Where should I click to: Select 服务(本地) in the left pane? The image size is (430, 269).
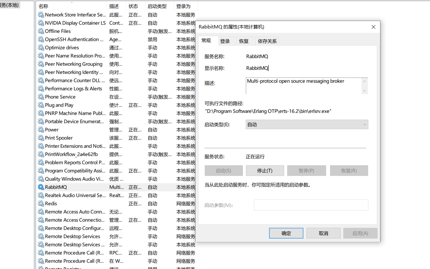10,5
